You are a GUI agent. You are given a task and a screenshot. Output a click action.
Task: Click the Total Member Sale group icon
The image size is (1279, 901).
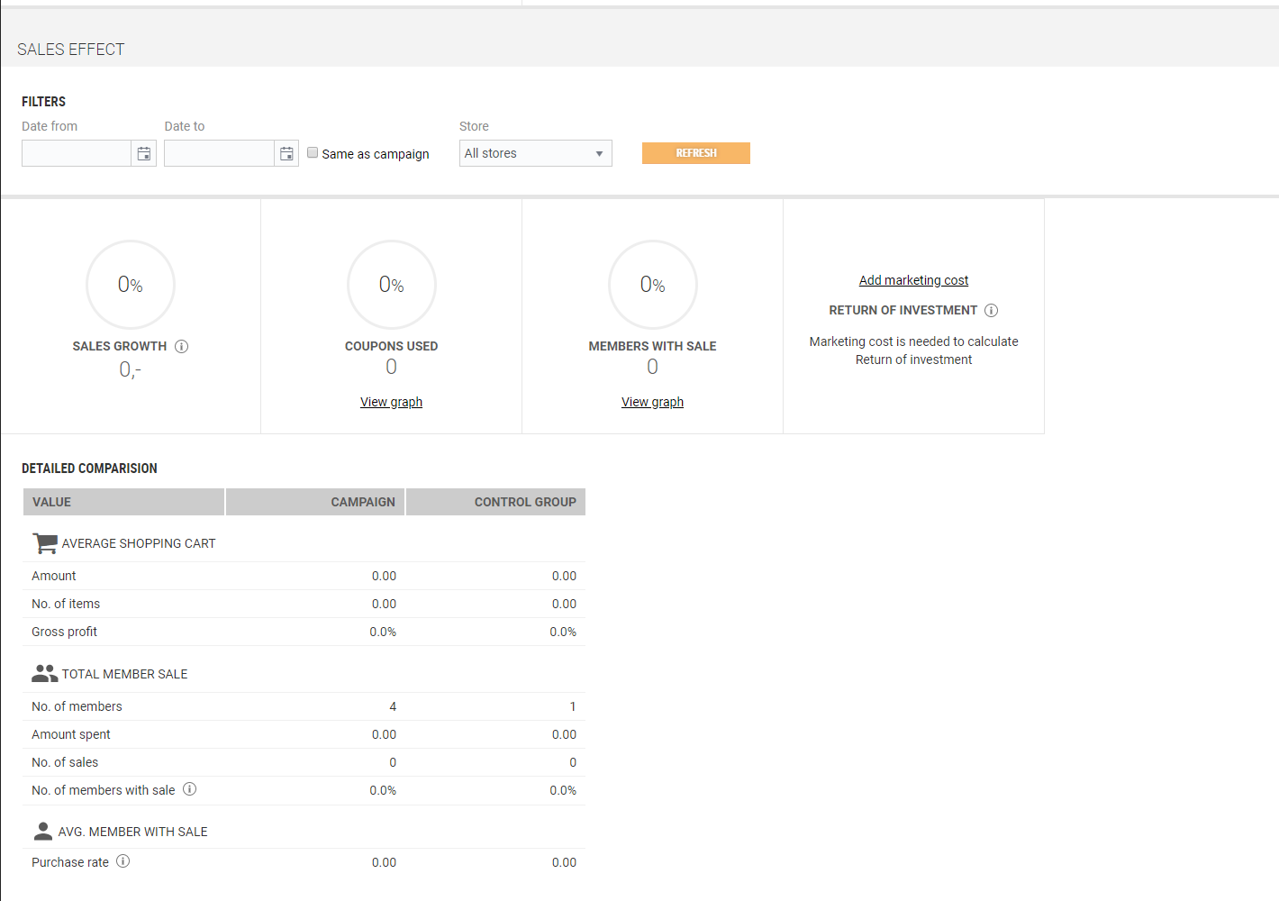point(44,674)
